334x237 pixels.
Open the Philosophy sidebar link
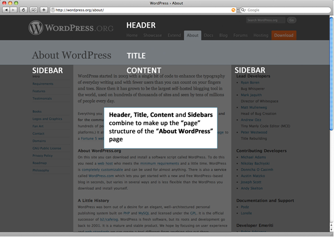pyautogui.click(x=41, y=170)
